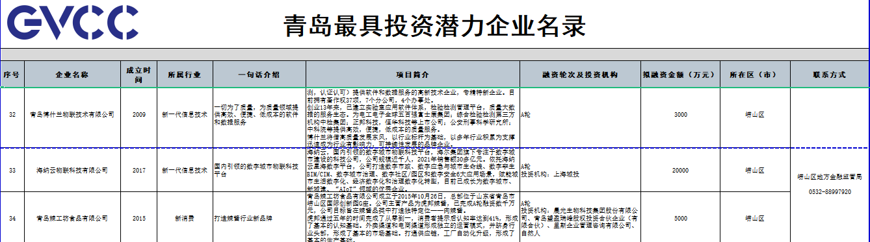Select the 新消费 industry cell
Image resolution: width=870 pixels, height=242 pixels.
[185, 218]
